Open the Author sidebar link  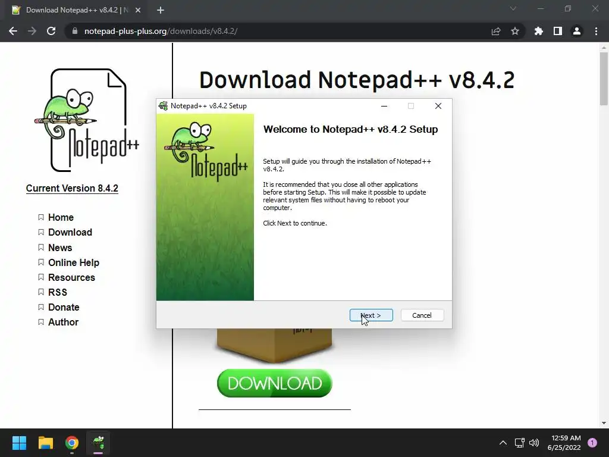[63, 322]
